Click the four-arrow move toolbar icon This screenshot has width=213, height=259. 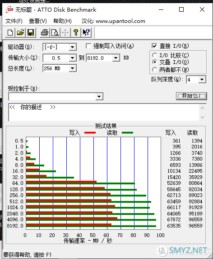click(65, 32)
